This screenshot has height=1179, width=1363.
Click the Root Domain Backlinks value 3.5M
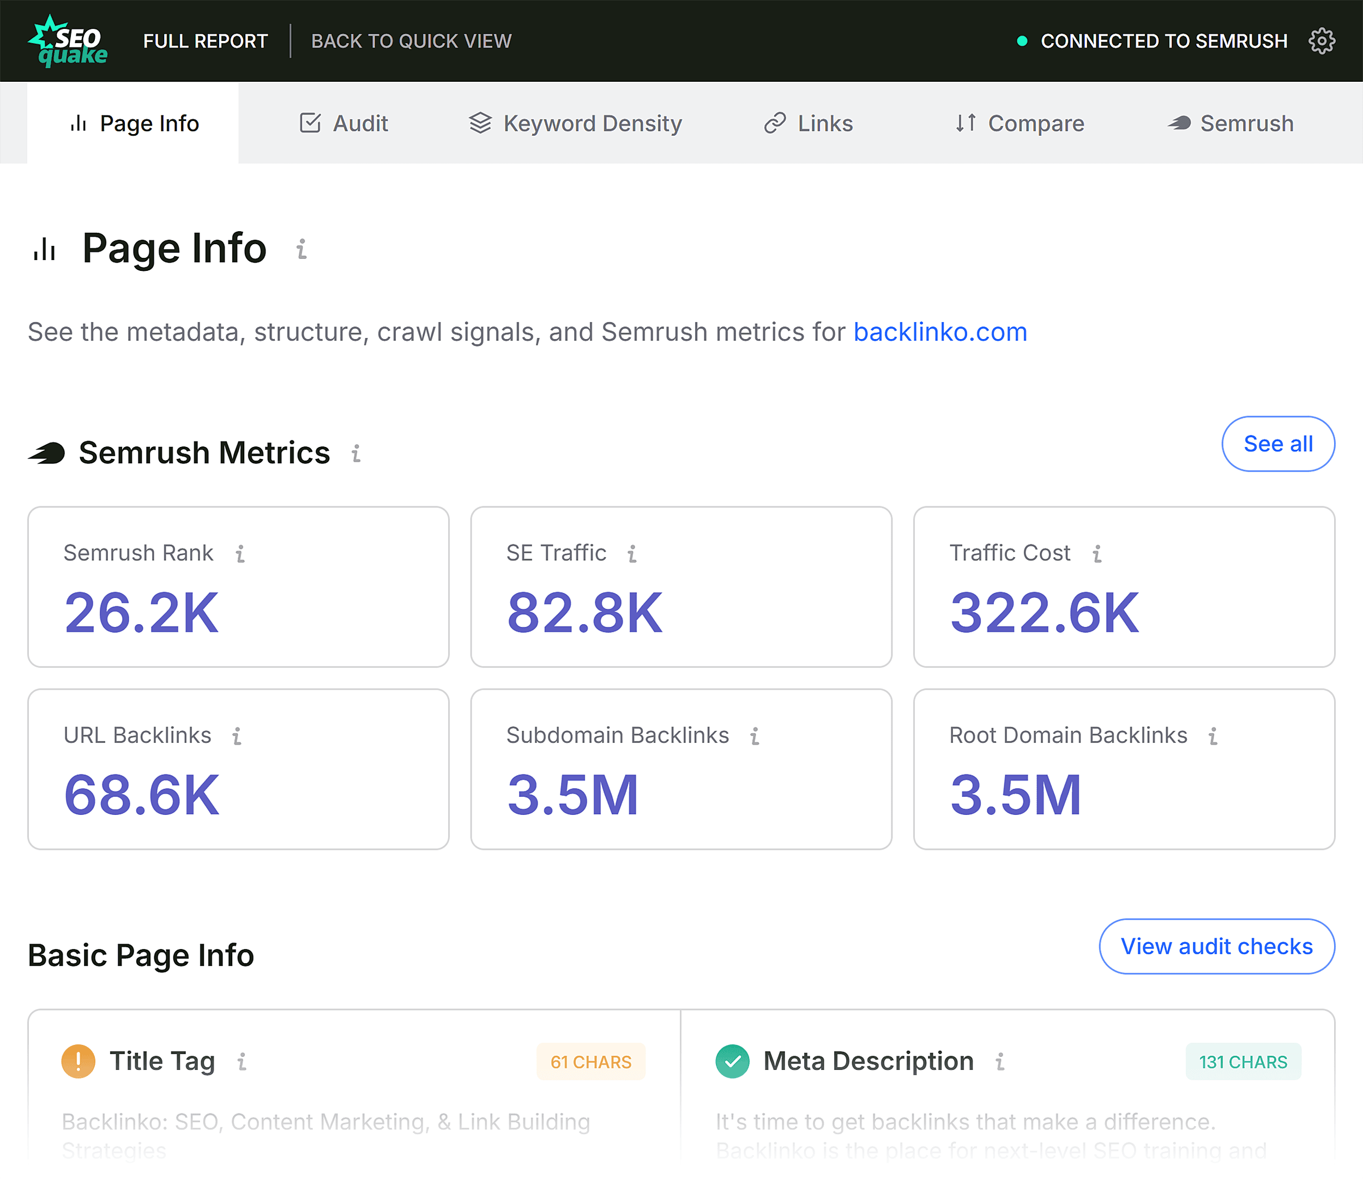(x=1016, y=795)
